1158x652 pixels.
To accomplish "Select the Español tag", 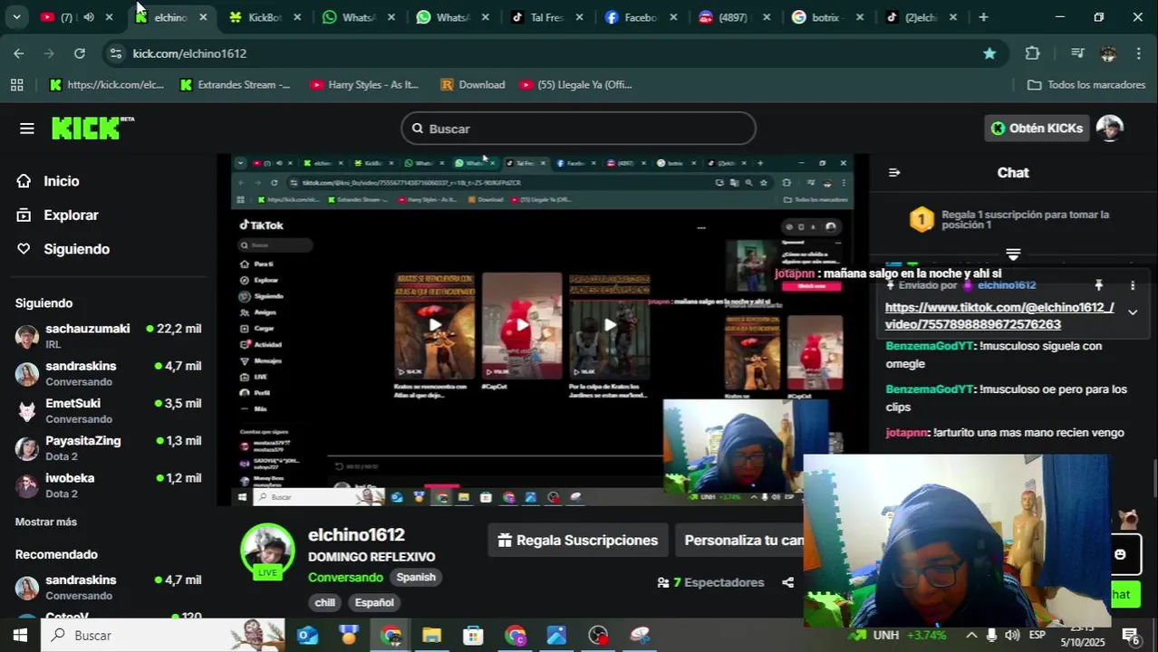I will click(374, 602).
